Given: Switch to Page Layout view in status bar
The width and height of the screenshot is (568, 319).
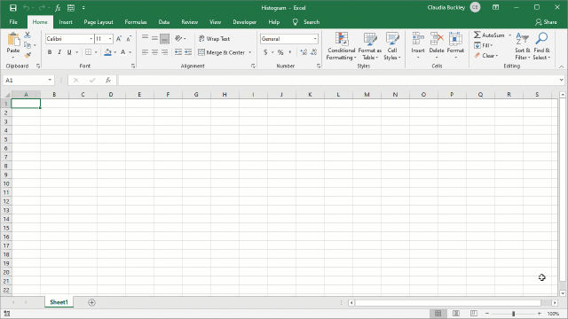Looking at the screenshot, I should [x=456, y=313].
